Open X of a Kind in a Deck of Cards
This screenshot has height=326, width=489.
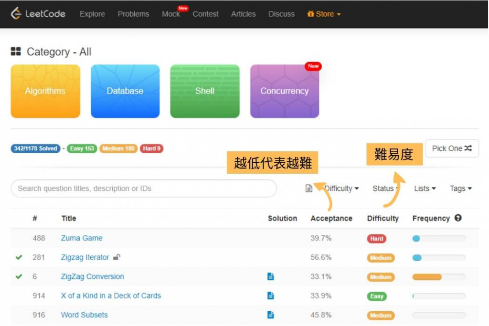pos(111,296)
